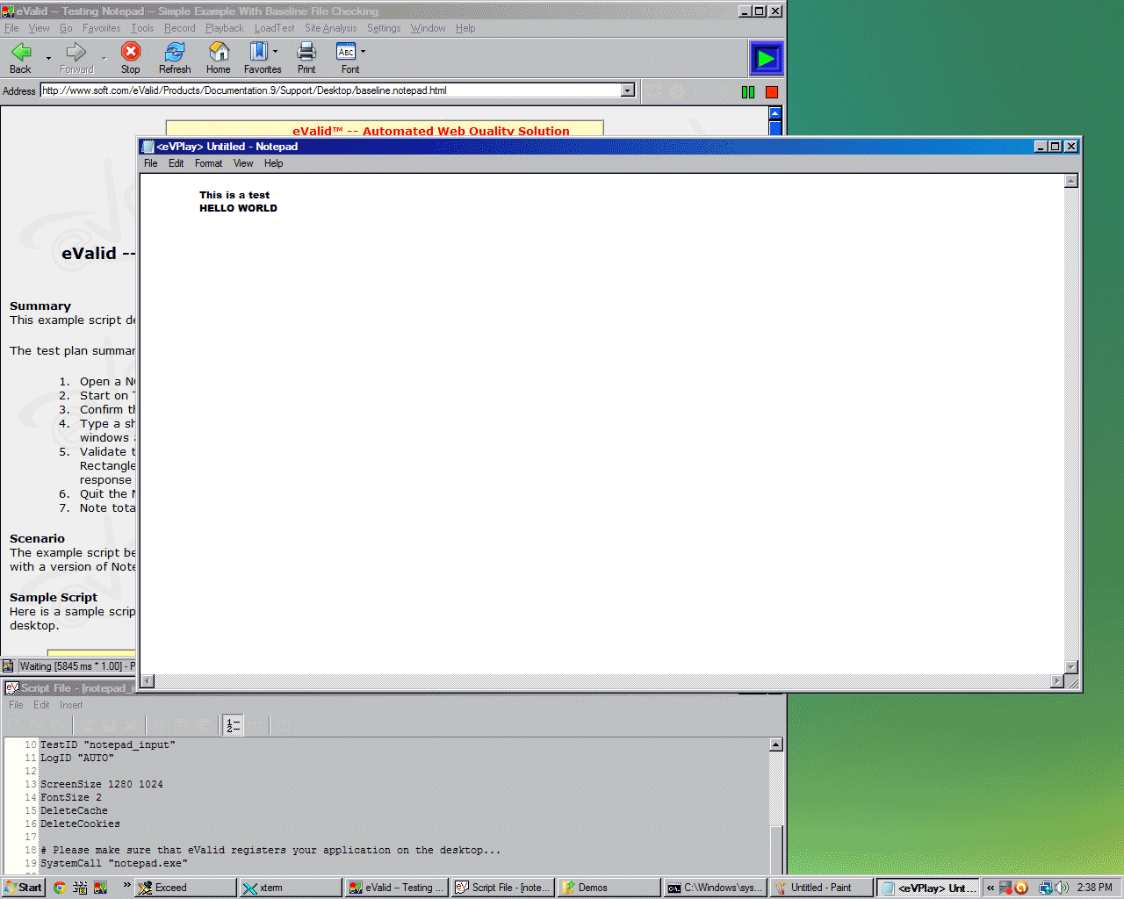Open Favorites icon in eValid toolbar
This screenshot has height=899, width=1124.
click(x=259, y=52)
